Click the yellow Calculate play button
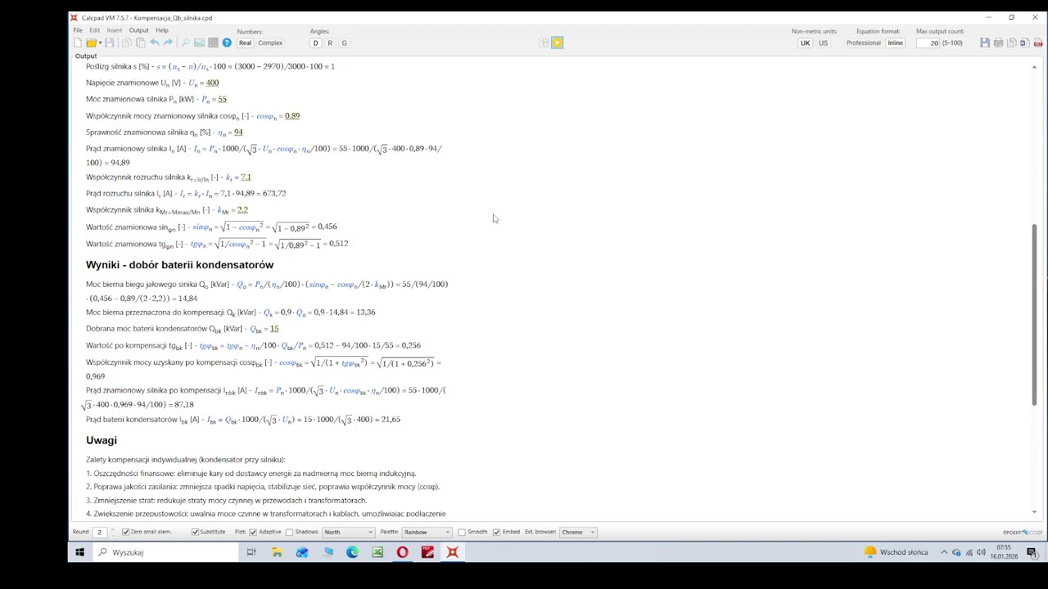Viewport: 1048px width, 589px height. pos(558,43)
